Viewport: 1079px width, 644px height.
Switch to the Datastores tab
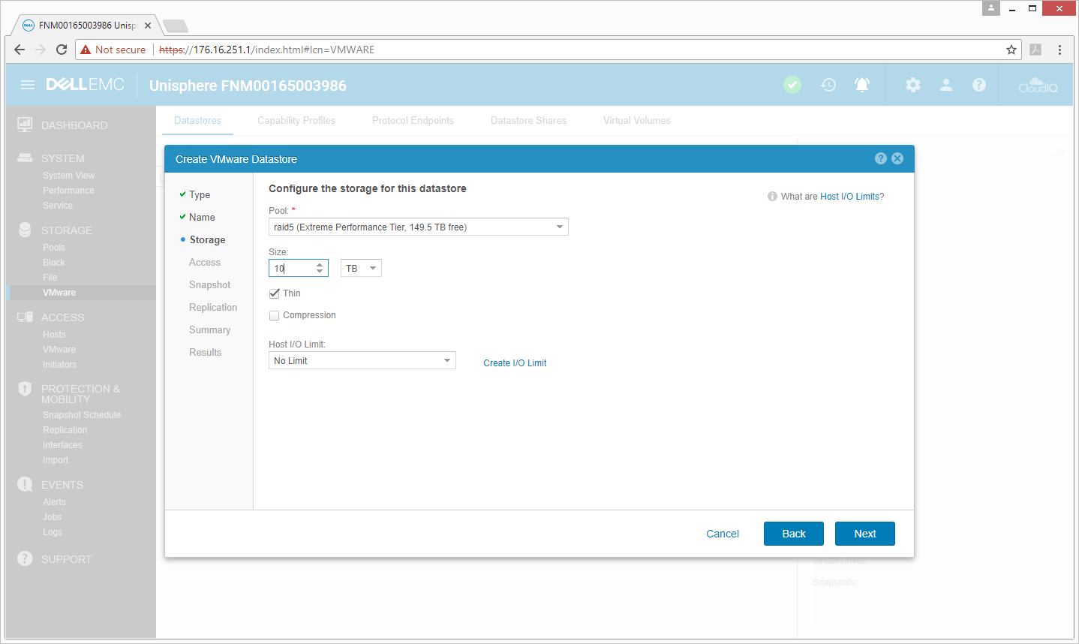[197, 120]
